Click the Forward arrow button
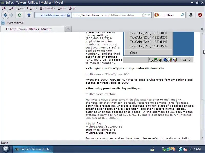Image resolution: width=205 pixels, height=153 pixels. [x=12, y=15]
